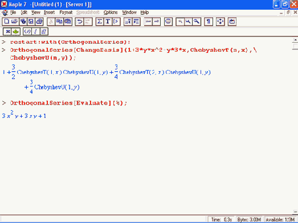Open the Options menu

(x=111, y=13)
